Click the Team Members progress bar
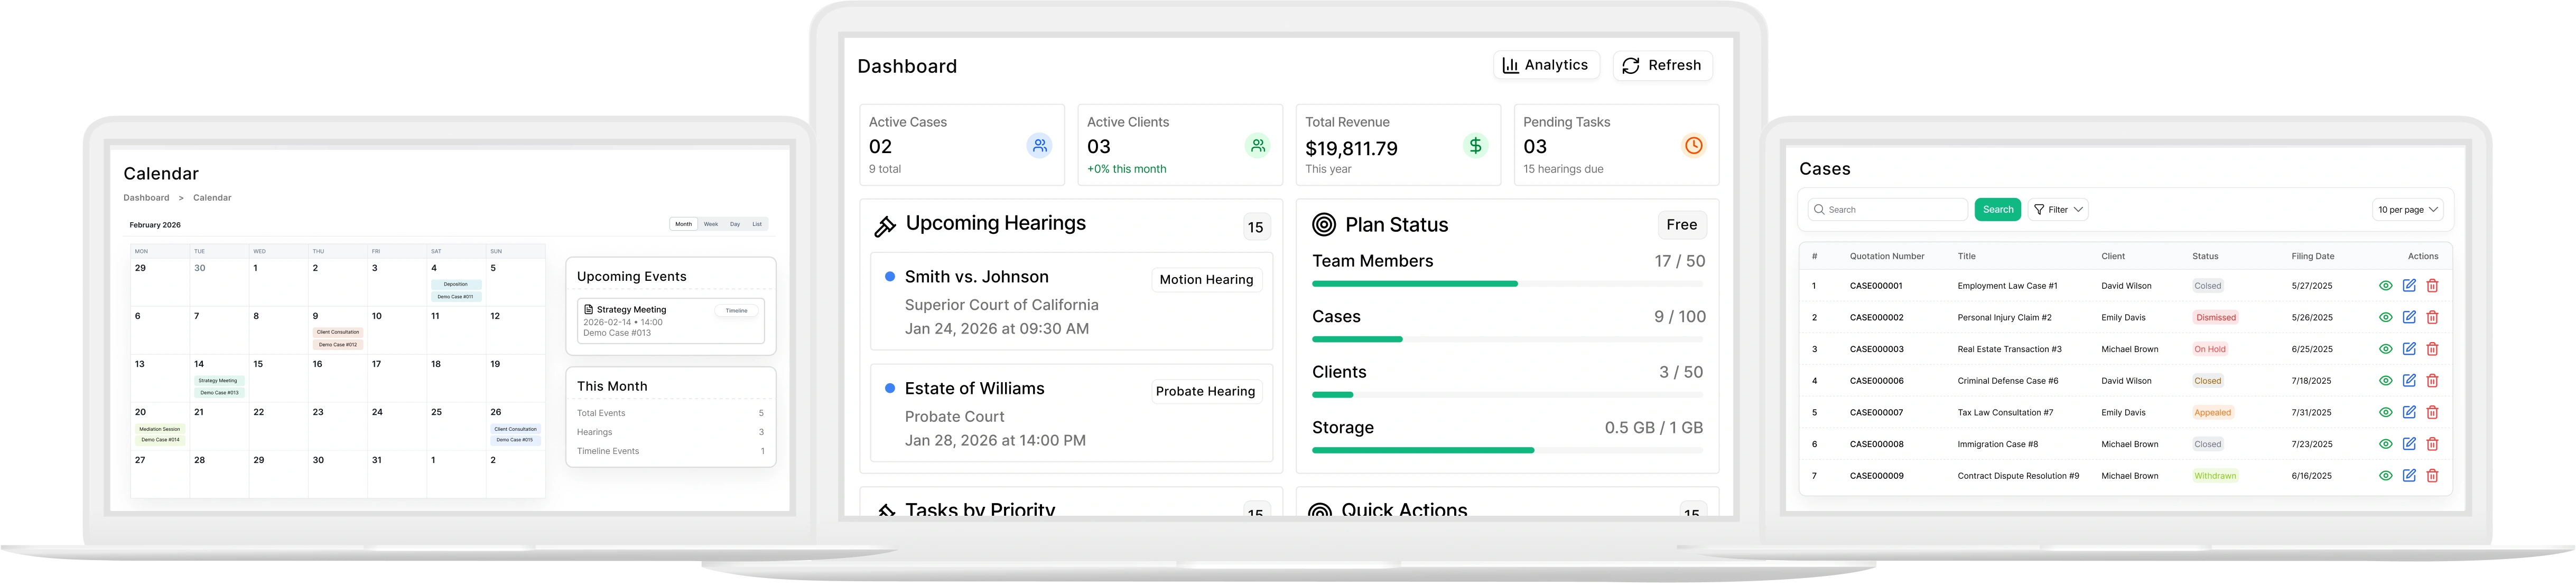Screen dimensions: 2576x587 pyautogui.click(x=1507, y=283)
